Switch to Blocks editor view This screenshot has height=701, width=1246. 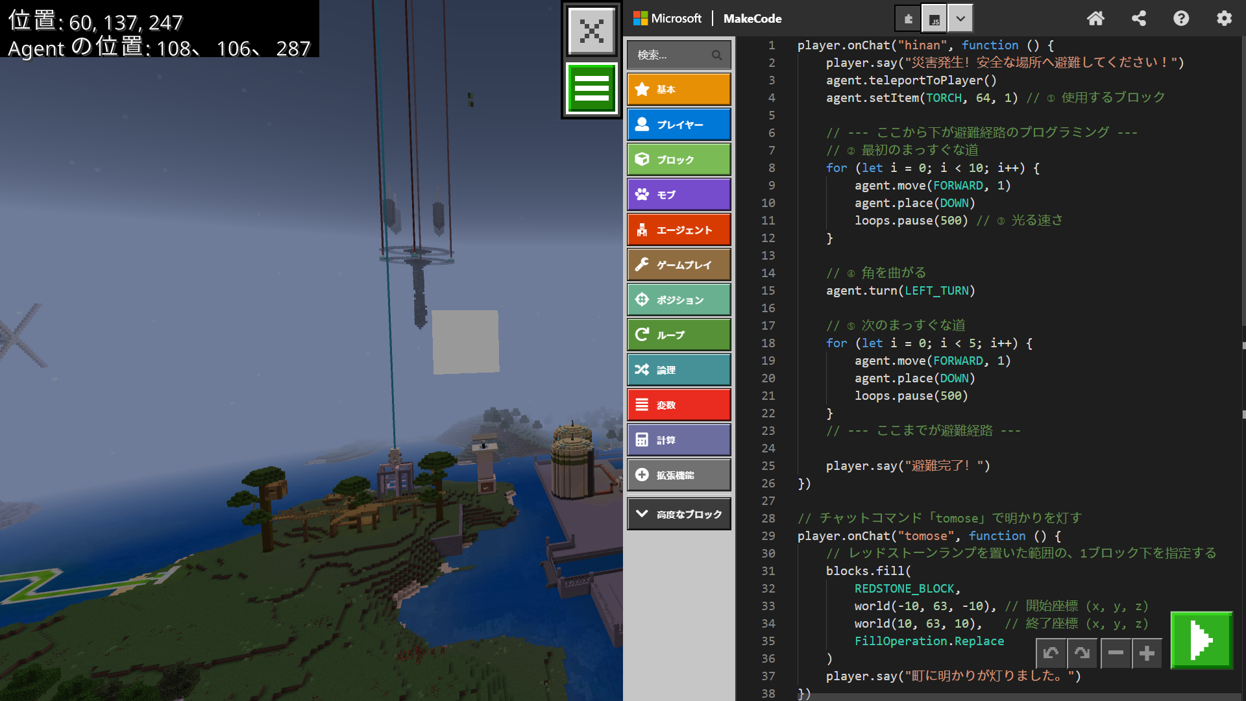[908, 18]
